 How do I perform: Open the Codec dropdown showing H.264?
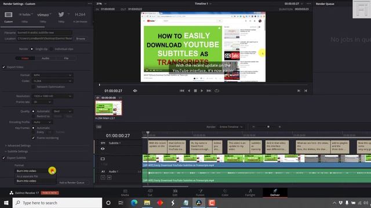52,81
